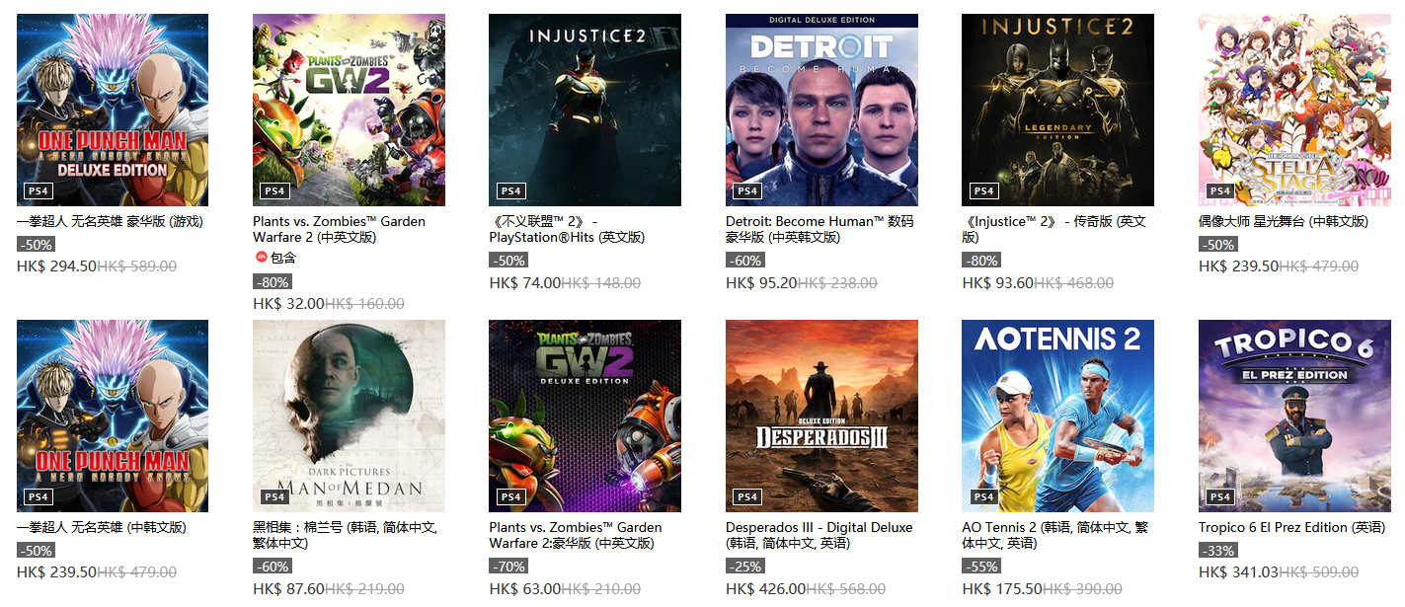Image resolution: width=1405 pixels, height=607 pixels.
Task: Select the Desperados III Deluxe Edition cover
Action: click(x=821, y=416)
